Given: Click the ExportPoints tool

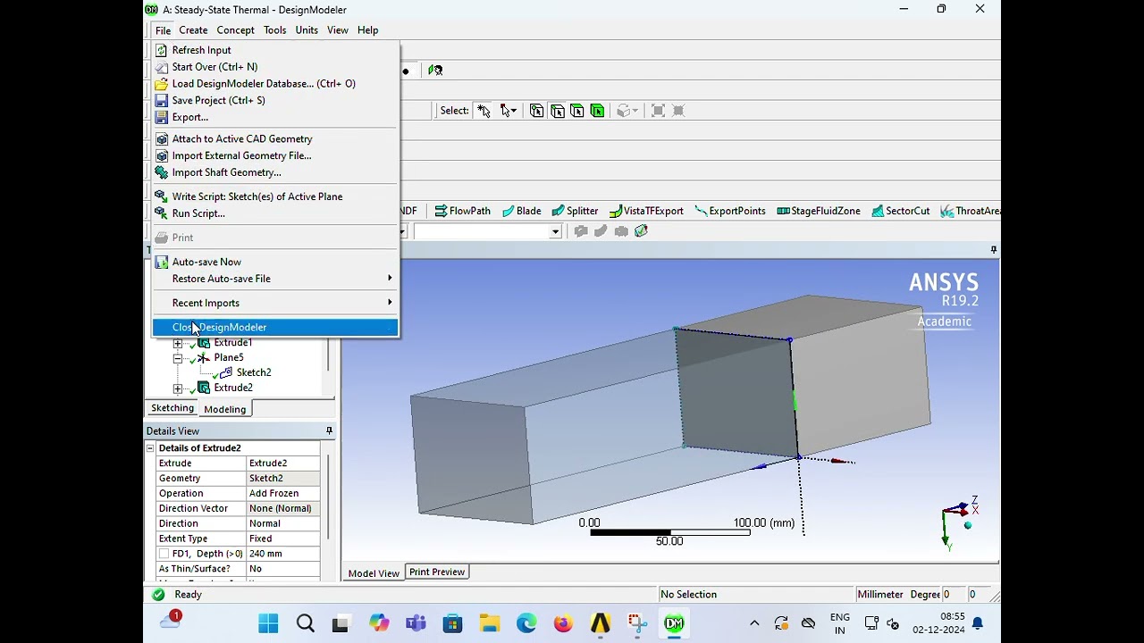Looking at the screenshot, I should (730, 211).
